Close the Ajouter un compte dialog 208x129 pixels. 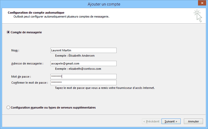tap(201, 4)
